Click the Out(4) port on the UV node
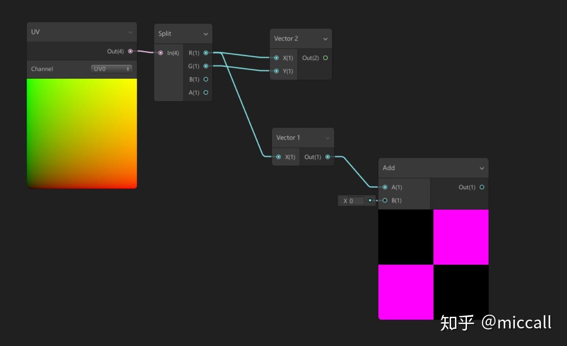The image size is (567, 346). click(130, 51)
